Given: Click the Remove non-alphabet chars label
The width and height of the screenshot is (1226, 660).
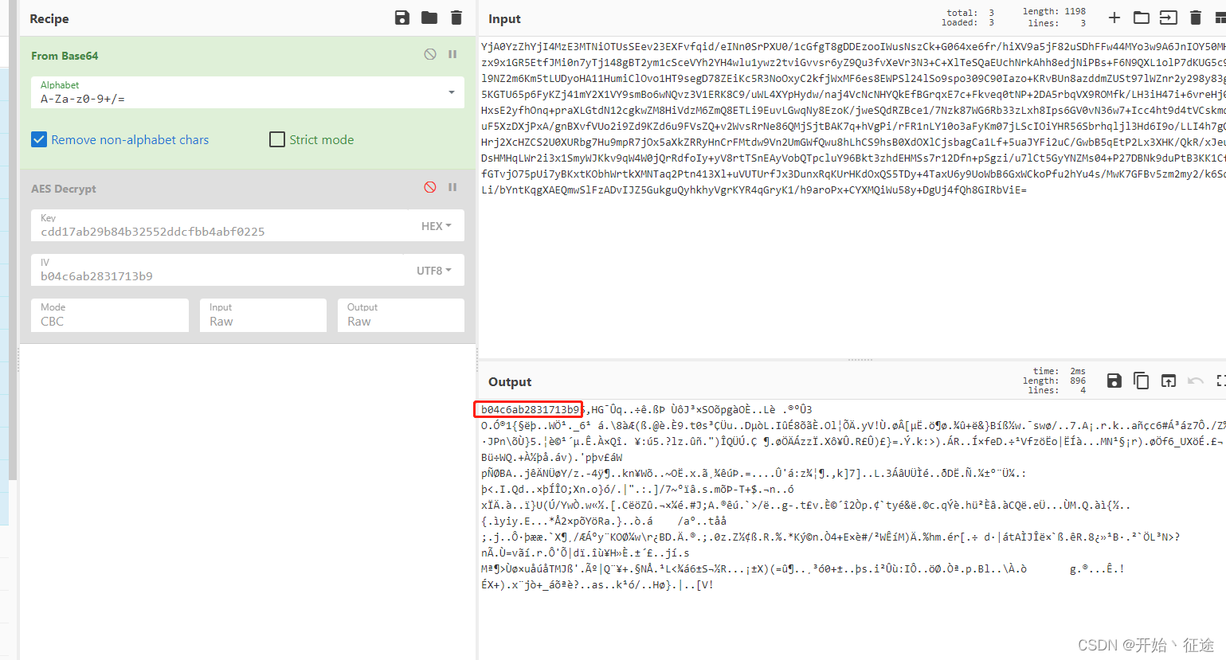Looking at the screenshot, I should (x=130, y=139).
